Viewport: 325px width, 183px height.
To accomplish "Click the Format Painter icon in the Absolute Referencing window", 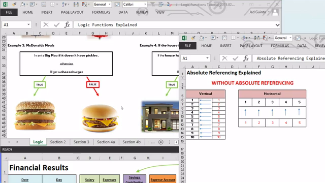I will 193,38.
